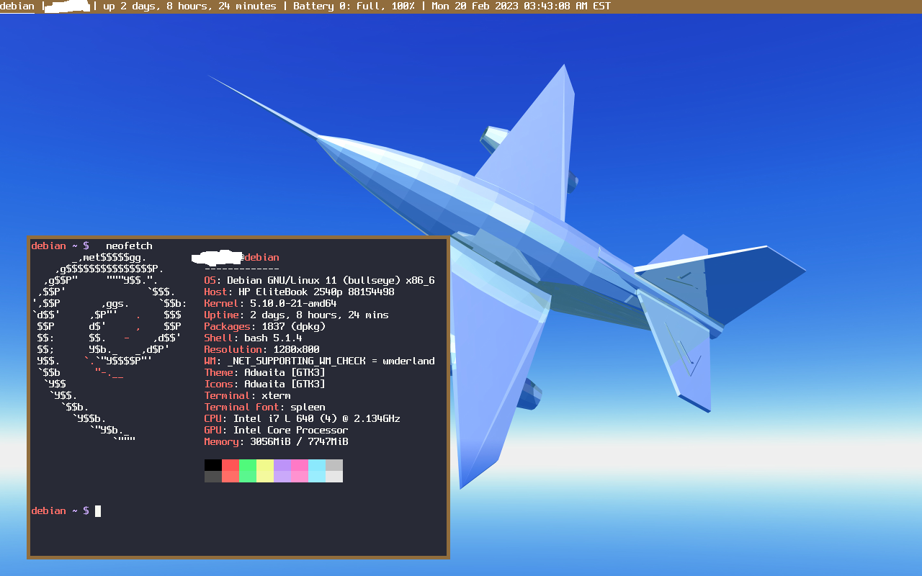This screenshot has width=922, height=576.
Task: Click the near-white swatch in the bottom row
Action: [334, 477]
